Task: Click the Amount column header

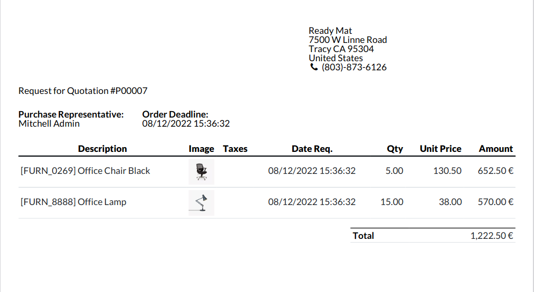Action: pos(496,149)
